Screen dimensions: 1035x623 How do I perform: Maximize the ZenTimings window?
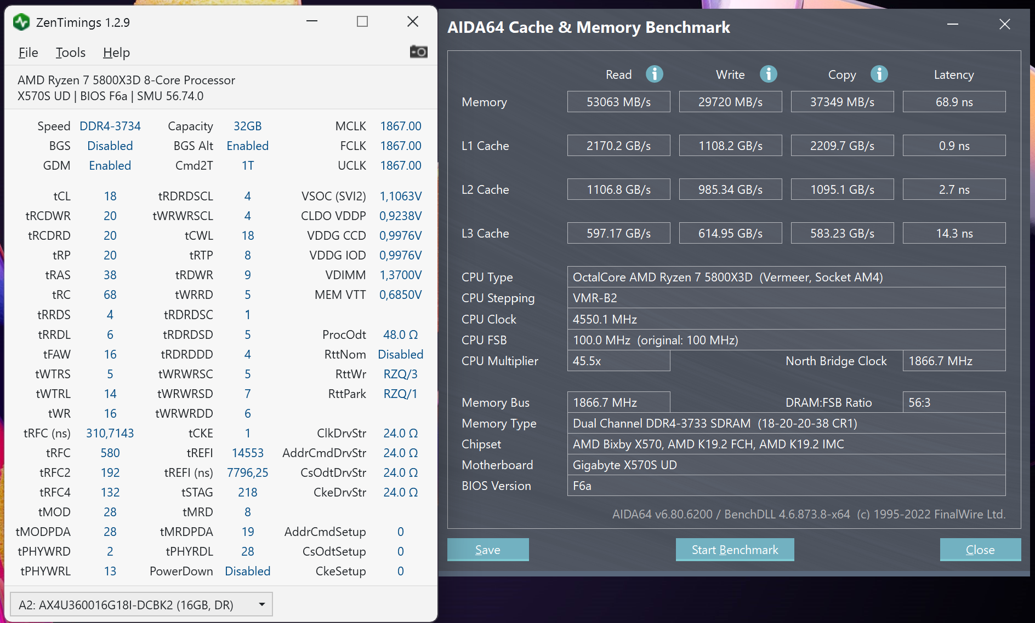pos(362,22)
